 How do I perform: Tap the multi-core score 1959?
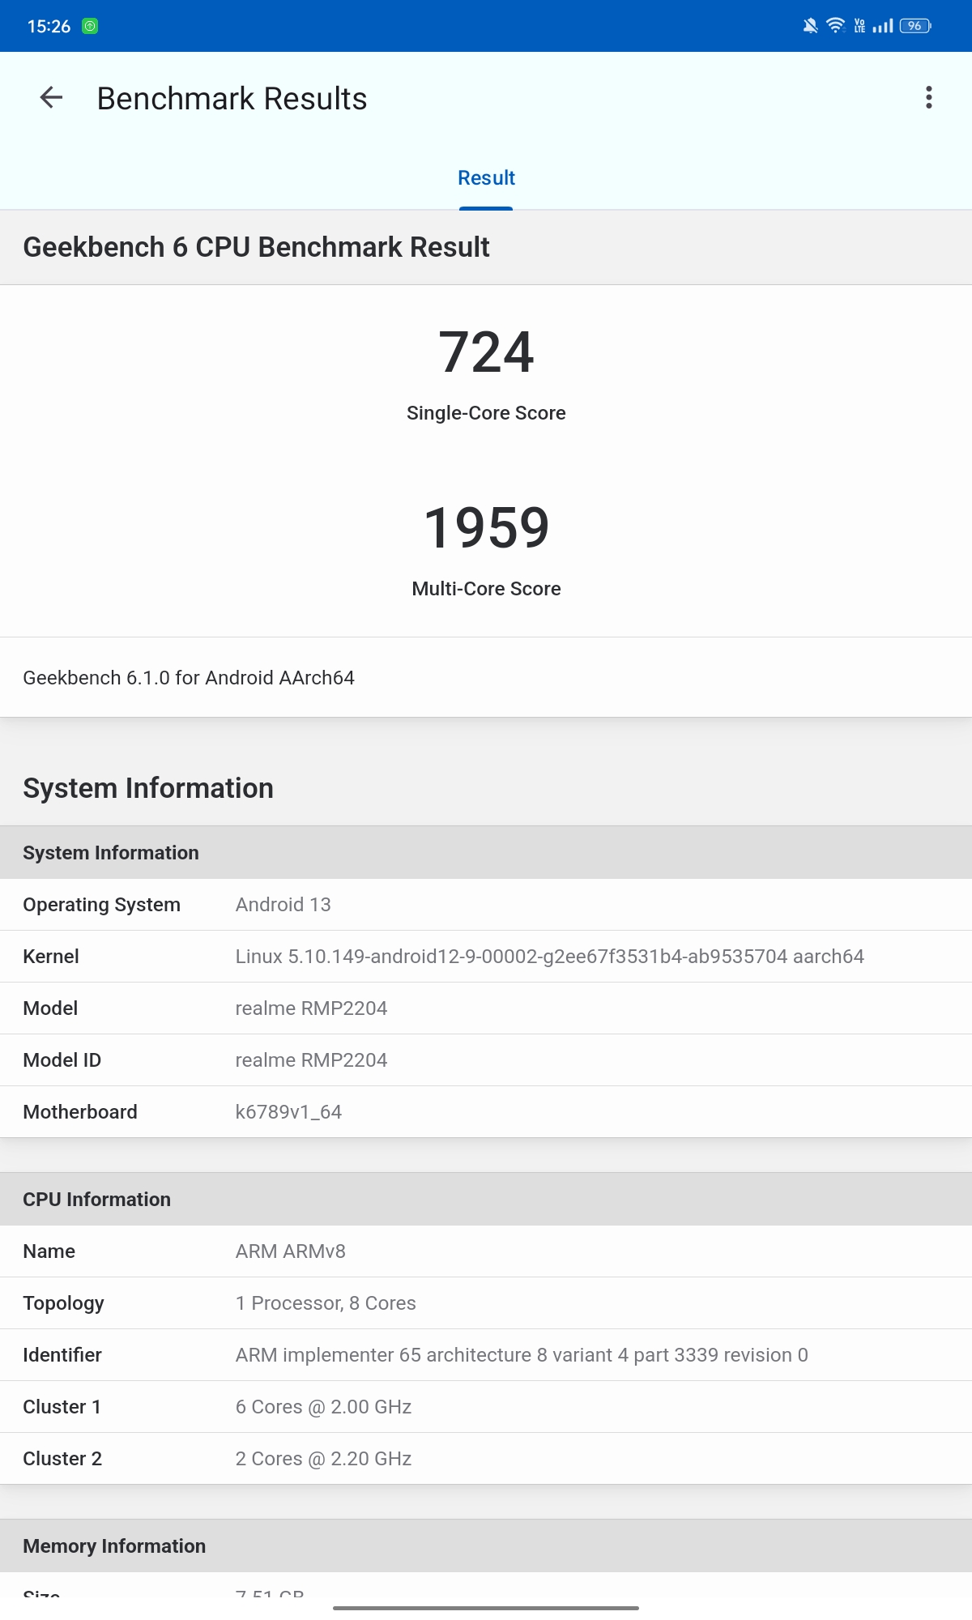coord(486,527)
